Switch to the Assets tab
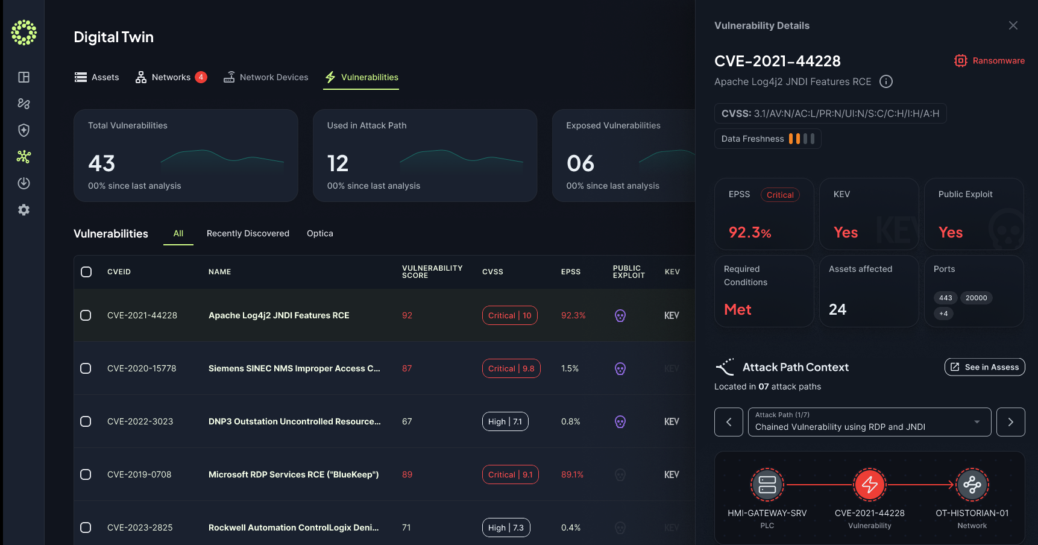The height and width of the screenshot is (545, 1038). click(x=96, y=77)
